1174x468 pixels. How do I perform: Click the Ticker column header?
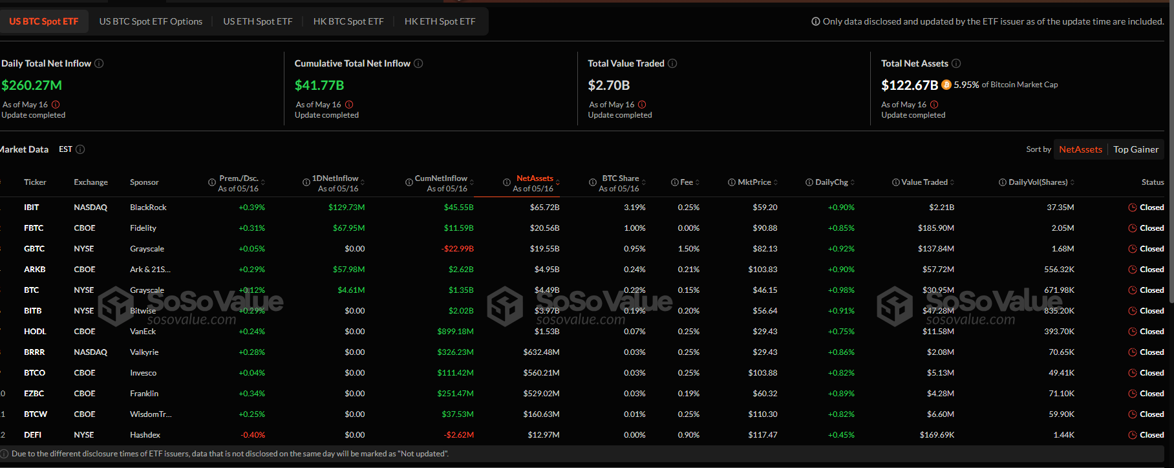[x=35, y=182]
